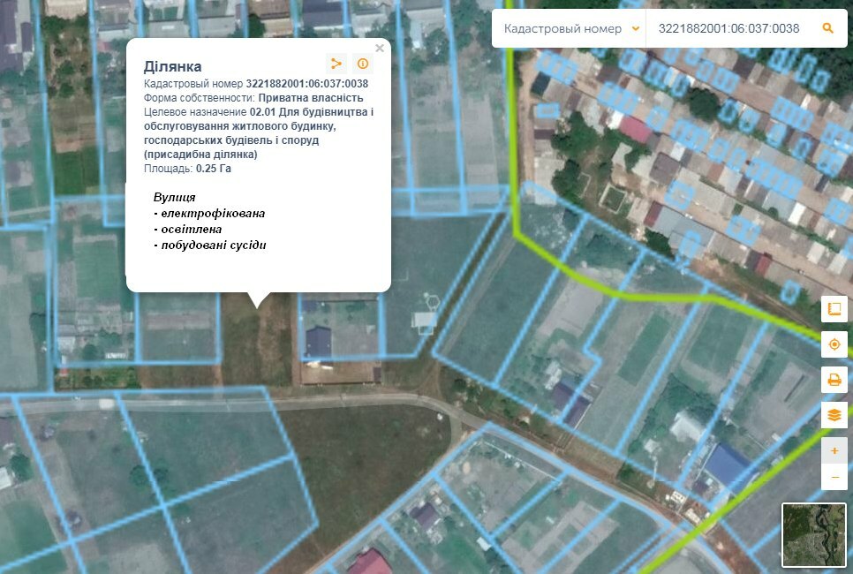
Task: Zoom out with the minus button
Action: pos(834,477)
